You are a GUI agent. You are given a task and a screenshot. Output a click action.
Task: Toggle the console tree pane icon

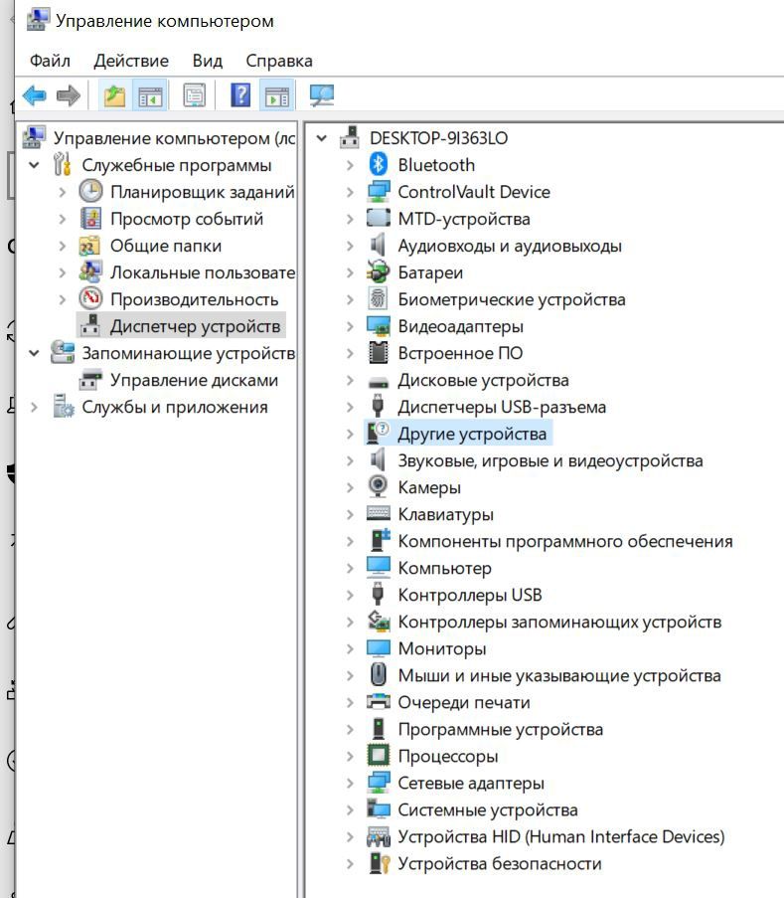pos(150,95)
